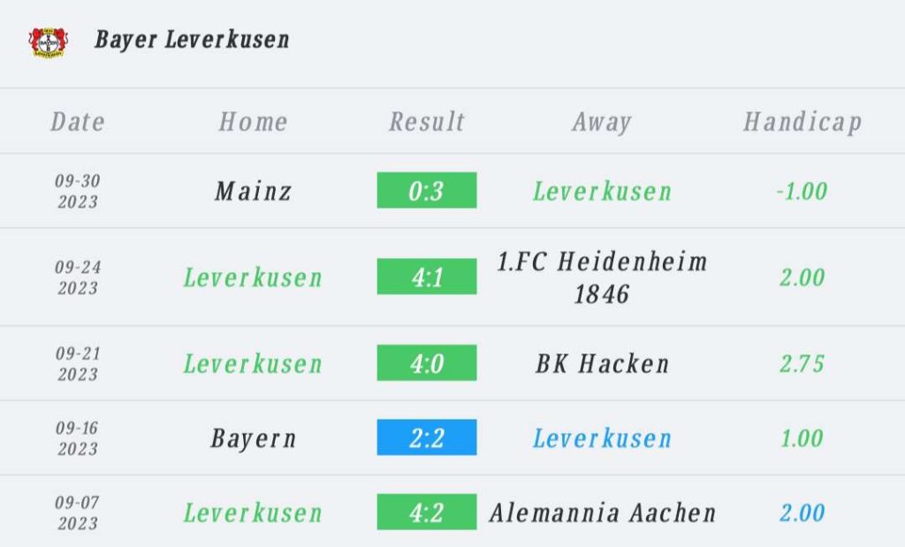Image resolution: width=905 pixels, height=547 pixels.
Task: Select Bayern home team name
Action: pyautogui.click(x=253, y=438)
